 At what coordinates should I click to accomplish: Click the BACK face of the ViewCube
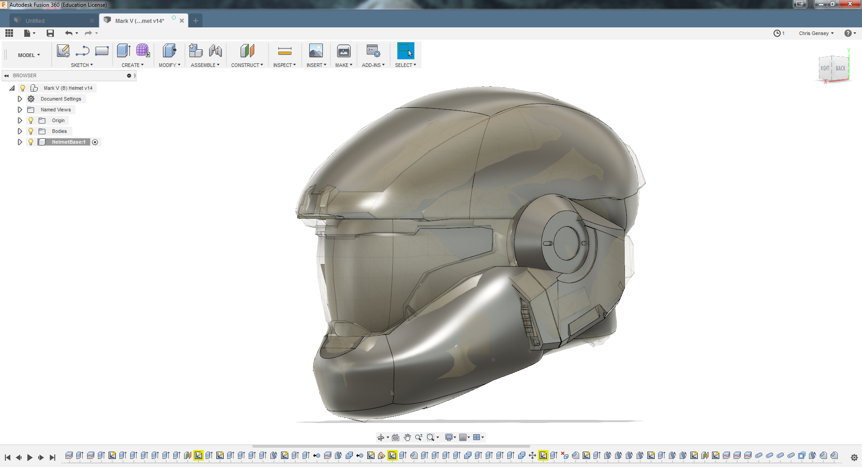point(840,68)
